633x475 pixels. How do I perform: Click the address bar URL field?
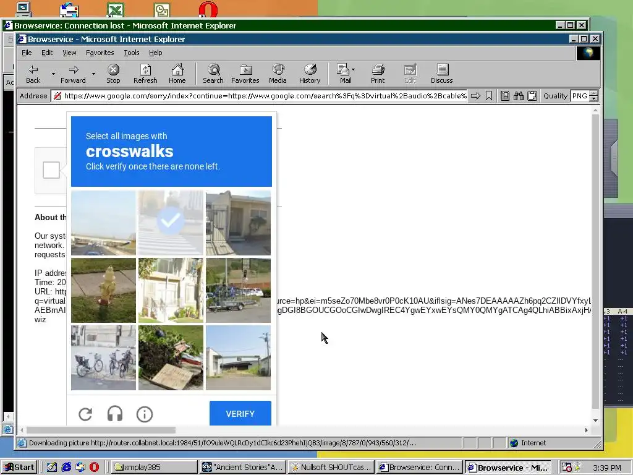click(x=259, y=96)
